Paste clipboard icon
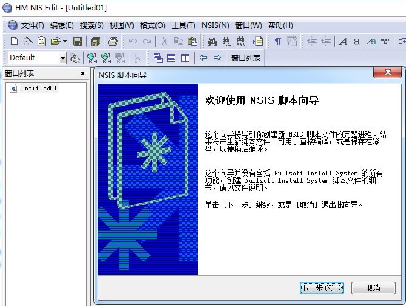The image size is (406, 306). click(x=192, y=41)
